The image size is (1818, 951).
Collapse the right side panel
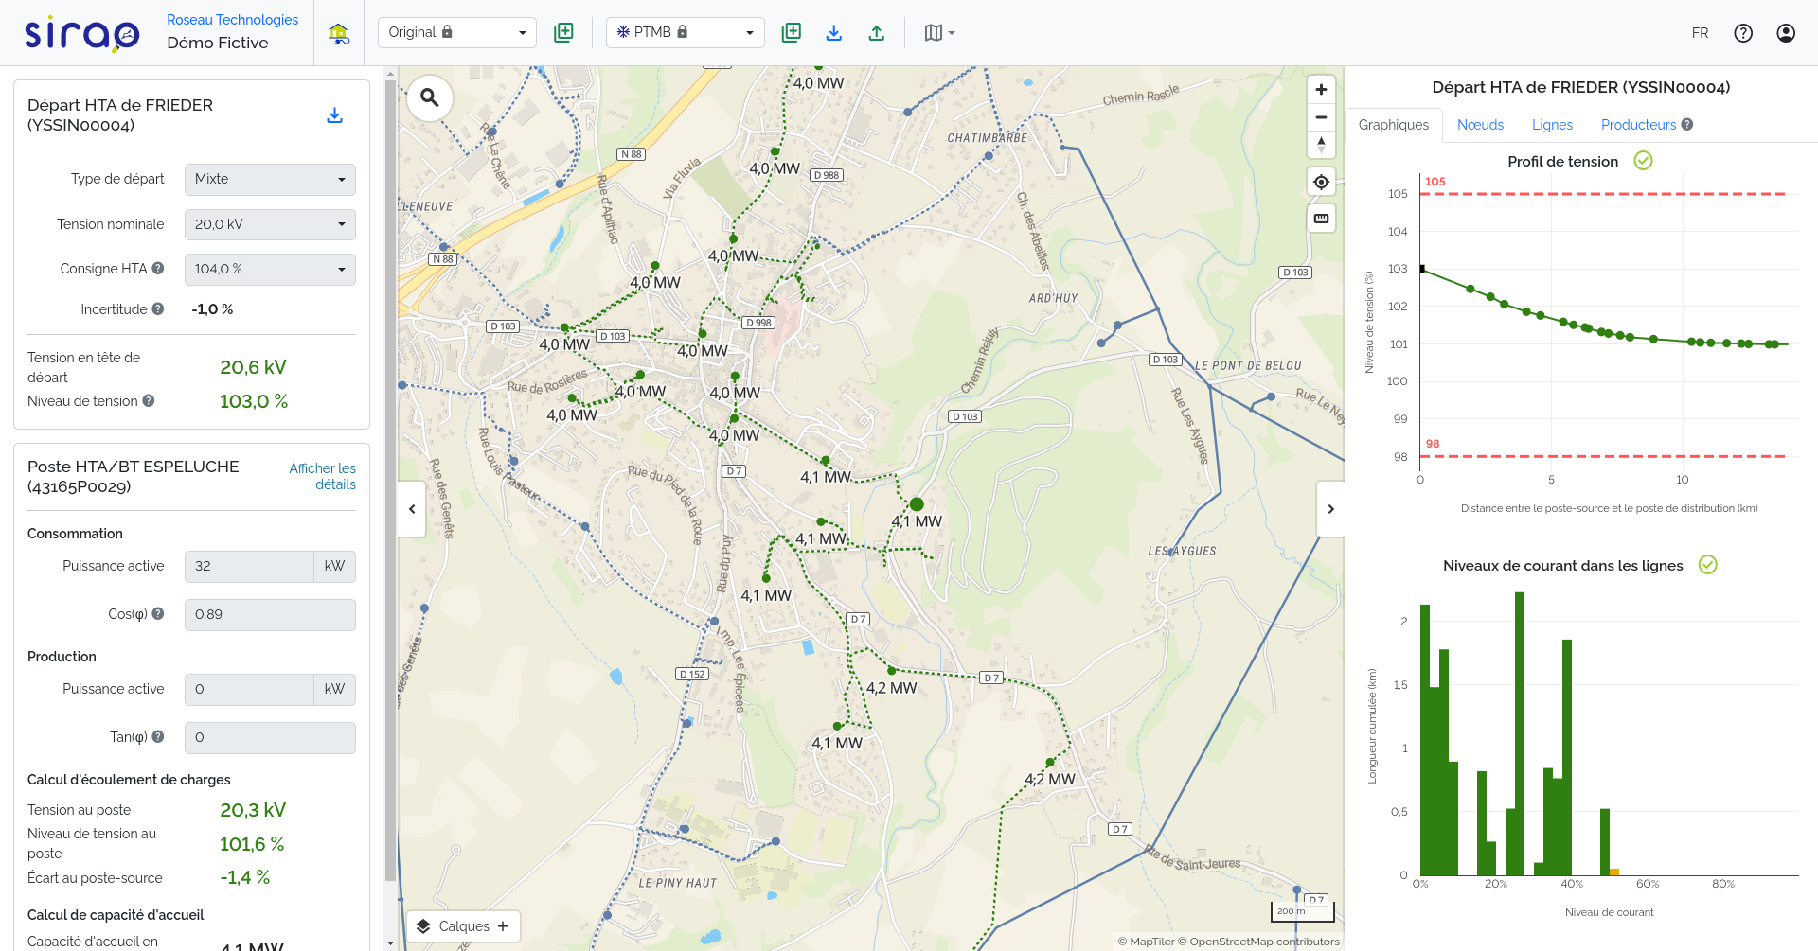point(1330,509)
